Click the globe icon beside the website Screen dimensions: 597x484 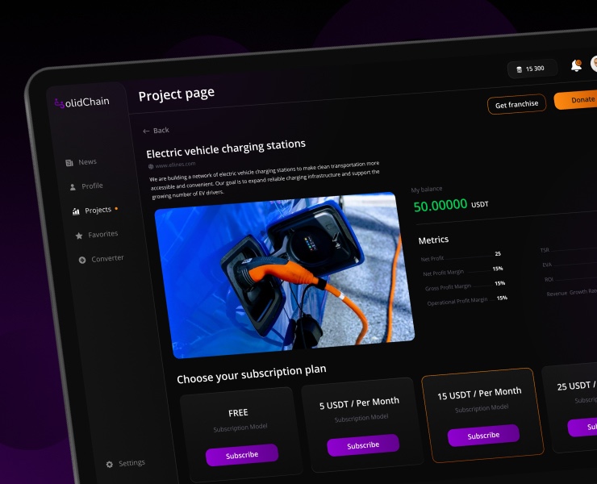tap(151, 166)
